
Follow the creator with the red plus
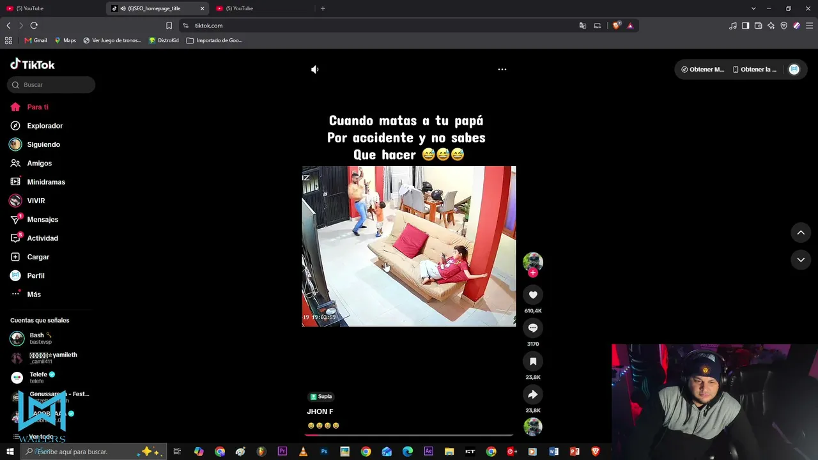533,273
